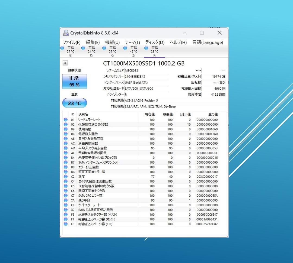Click the CrystalDiskInfo app icon in title bar

click(x=66, y=33)
